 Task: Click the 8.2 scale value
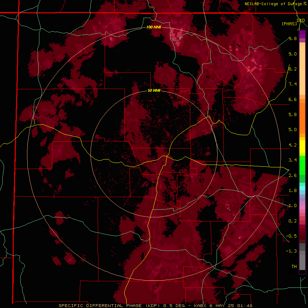click(293, 69)
